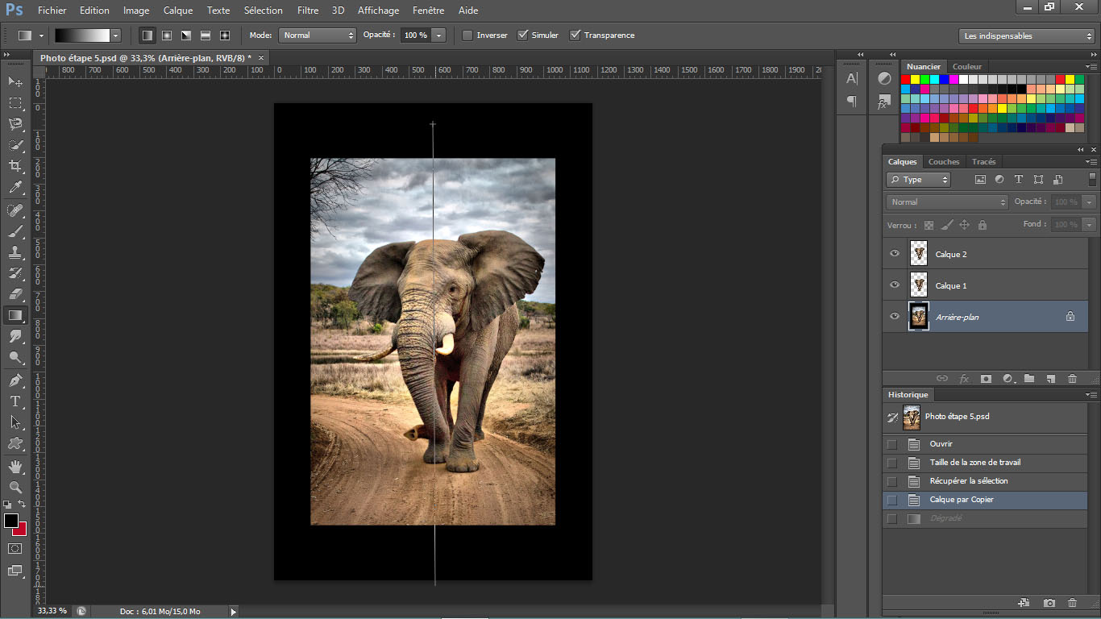Set history brush source to Ouvrir state
The width and height of the screenshot is (1101, 619).
click(891, 444)
